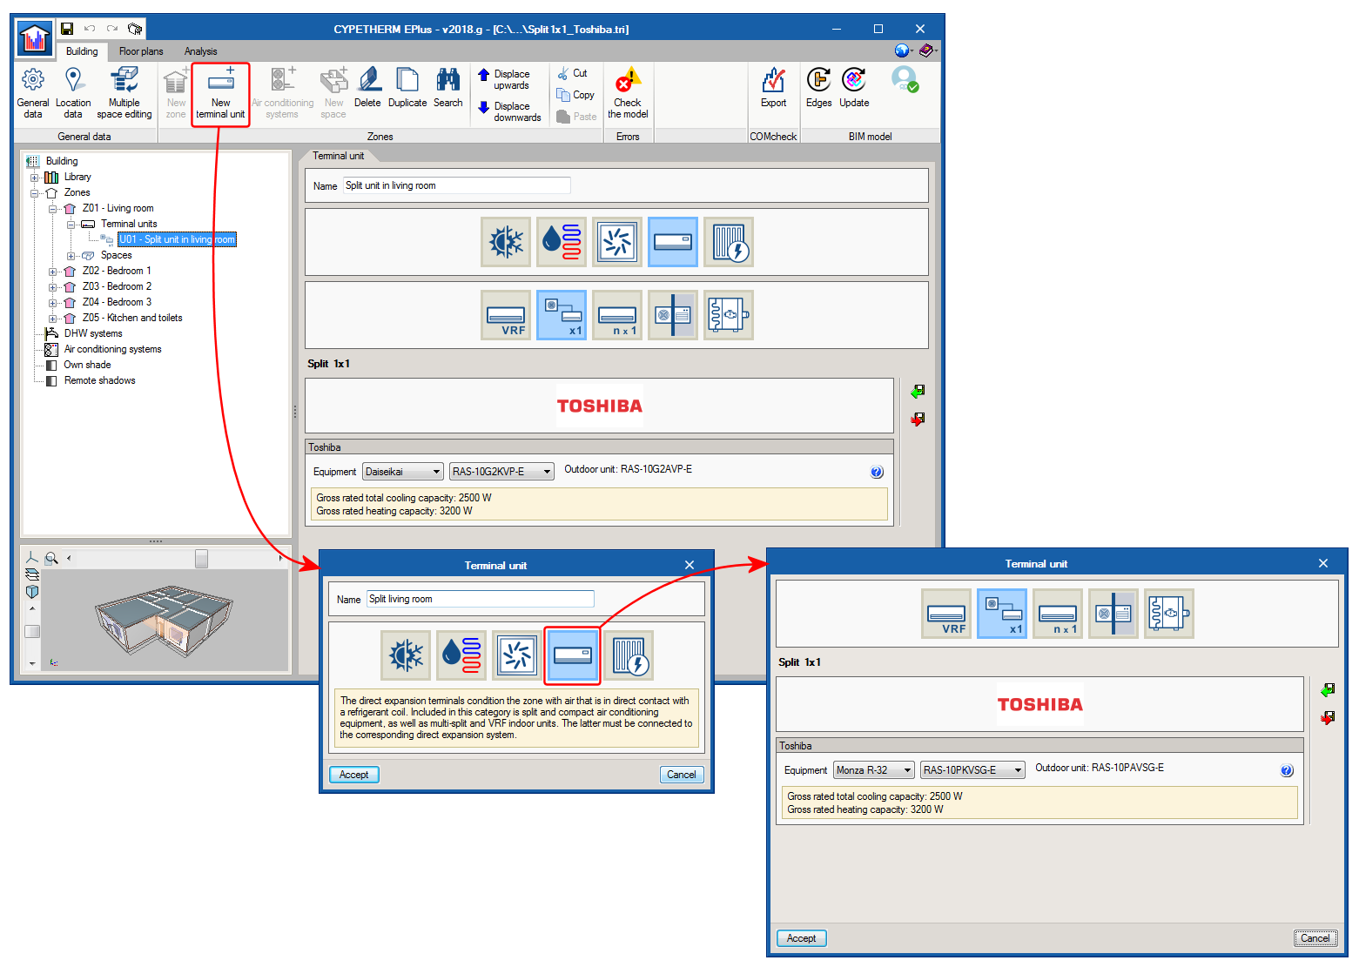Expand Z02 - Bedroom 1 node

coord(53,272)
